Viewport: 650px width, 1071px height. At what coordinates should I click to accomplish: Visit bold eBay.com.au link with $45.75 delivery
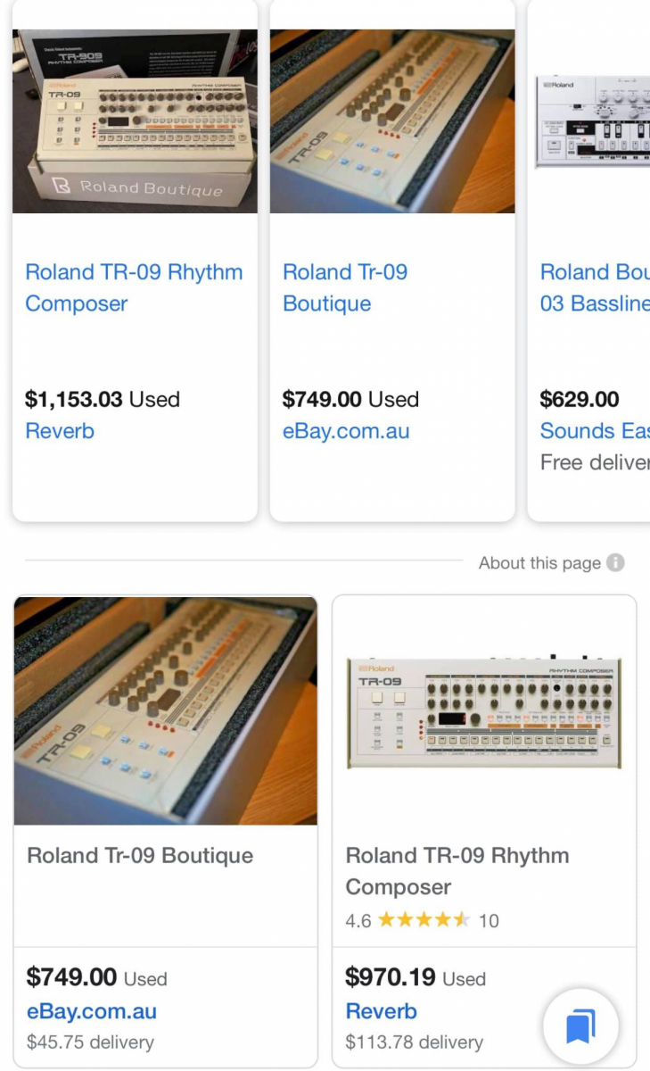pyautogui.click(x=92, y=1011)
